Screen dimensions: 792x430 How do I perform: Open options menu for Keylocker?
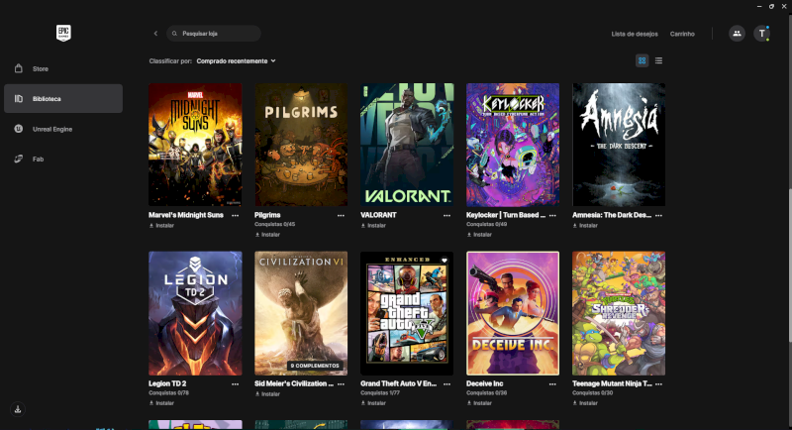click(552, 215)
